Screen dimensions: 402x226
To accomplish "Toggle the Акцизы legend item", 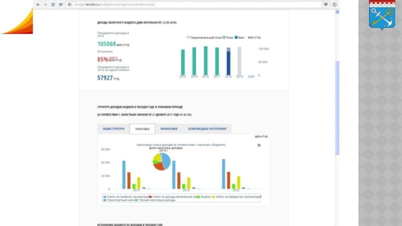I will point(204,197).
